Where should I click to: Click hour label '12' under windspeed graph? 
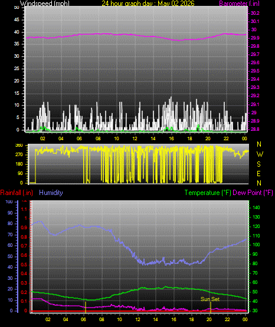[135, 138]
